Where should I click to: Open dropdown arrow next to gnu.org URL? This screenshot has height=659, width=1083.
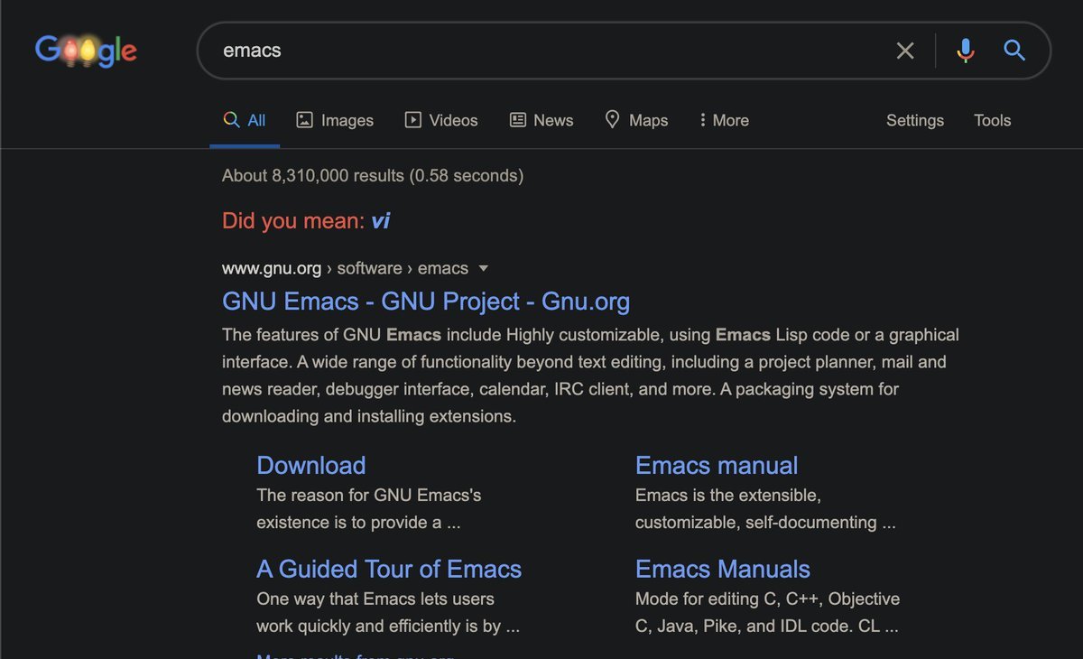(x=483, y=268)
